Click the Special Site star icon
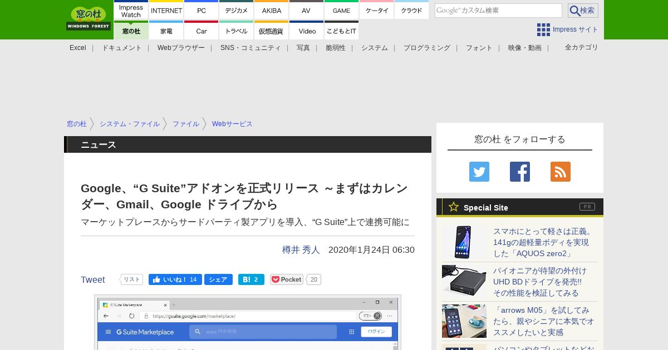The width and height of the screenshot is (668, 350). [454, 207]
